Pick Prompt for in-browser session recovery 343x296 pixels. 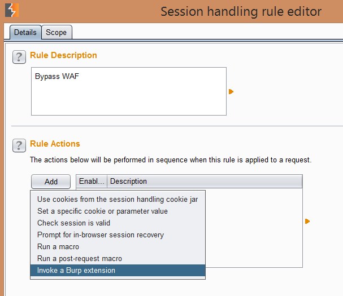click(118, 235)
